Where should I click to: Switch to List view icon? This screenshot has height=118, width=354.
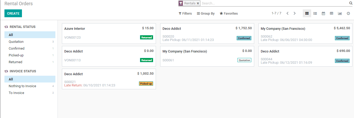(315, 13)
